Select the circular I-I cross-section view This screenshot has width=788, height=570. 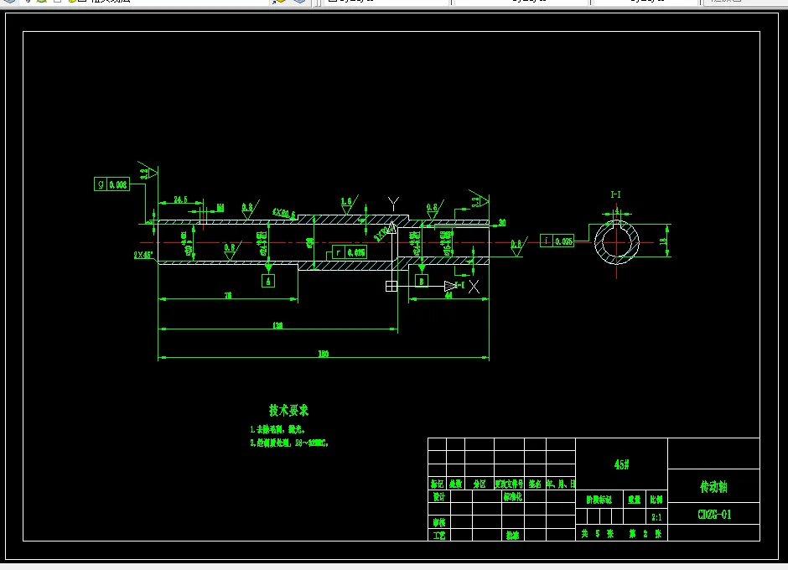(x=617, y=242)
